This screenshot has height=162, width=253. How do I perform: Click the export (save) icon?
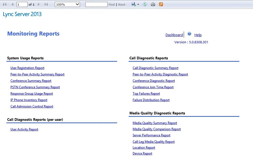tap(134, 4)
